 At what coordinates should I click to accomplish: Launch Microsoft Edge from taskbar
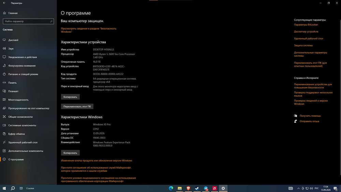pos(171,188)
